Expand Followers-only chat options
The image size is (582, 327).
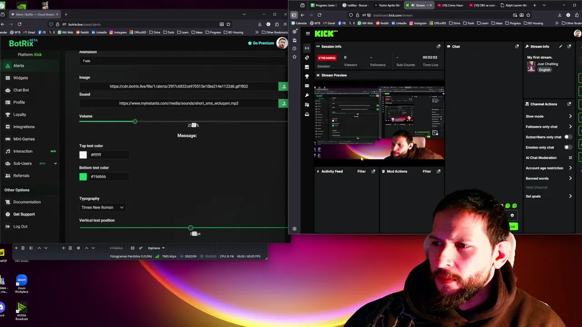click(570, 127)
